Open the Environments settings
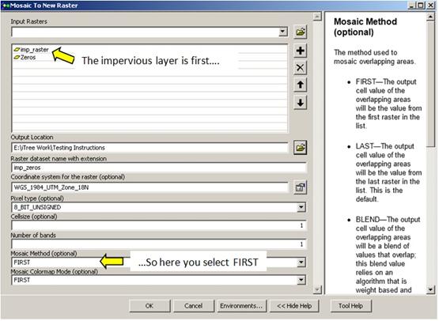 click(241, 306)
